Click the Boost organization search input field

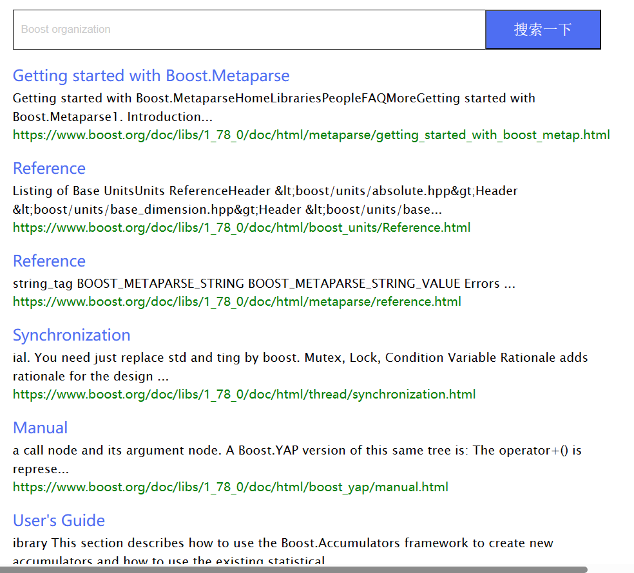[x=249, y=30]
